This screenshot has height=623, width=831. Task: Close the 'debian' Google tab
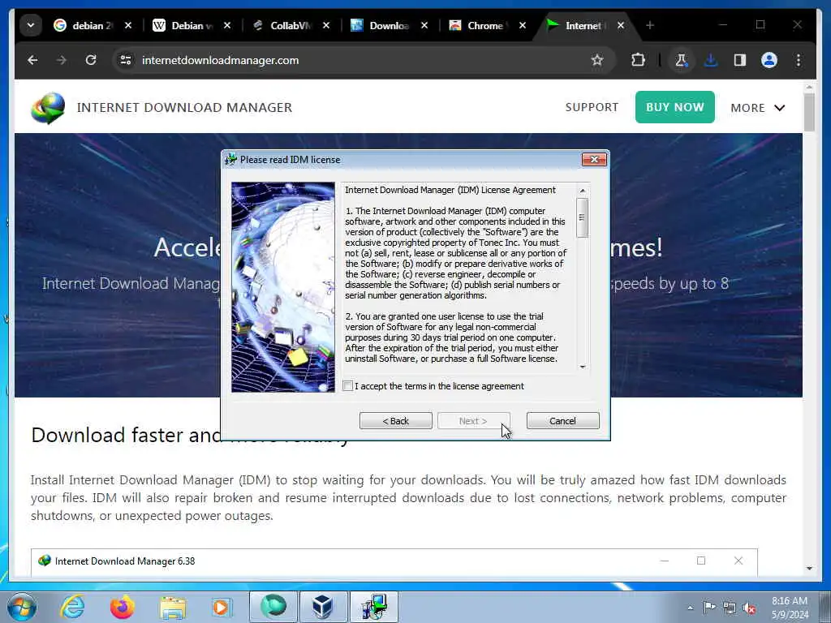(128, 25)
